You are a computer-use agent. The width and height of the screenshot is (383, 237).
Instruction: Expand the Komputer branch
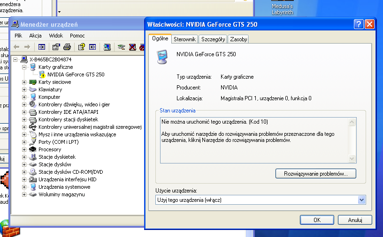point(24,97)
